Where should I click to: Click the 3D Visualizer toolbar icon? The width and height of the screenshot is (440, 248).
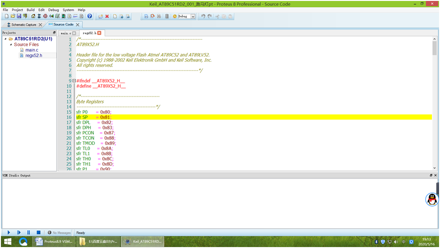pyautogui.click(x=51, y=16)
